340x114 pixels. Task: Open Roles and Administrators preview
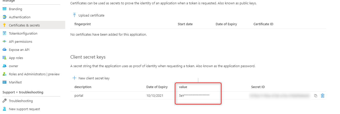pyautogui.click(x=34, y=74)
